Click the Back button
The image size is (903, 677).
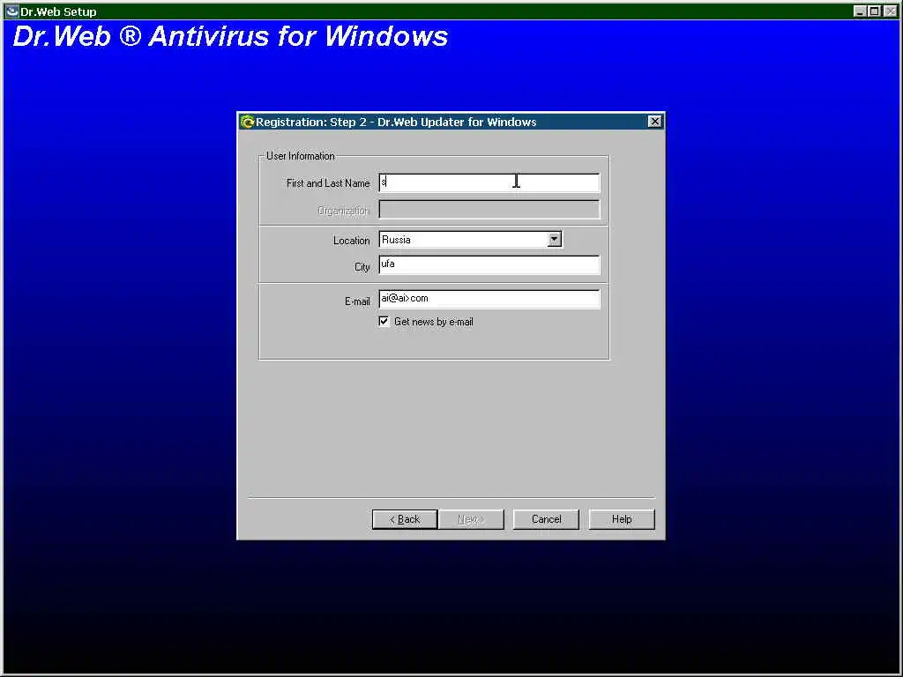[405, 519]
